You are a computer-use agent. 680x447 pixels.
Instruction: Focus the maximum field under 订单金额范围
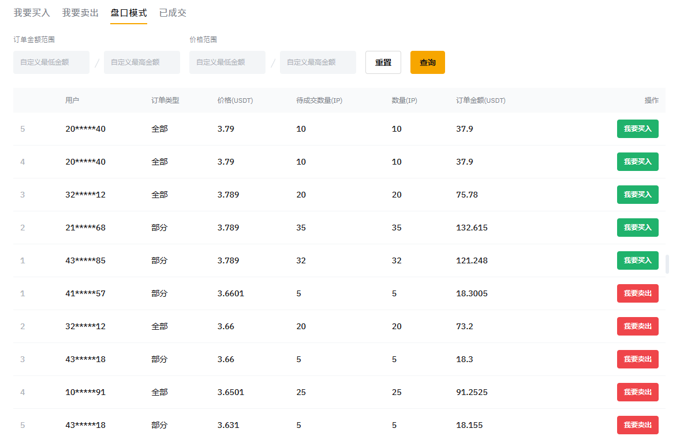tap(141, 62)
